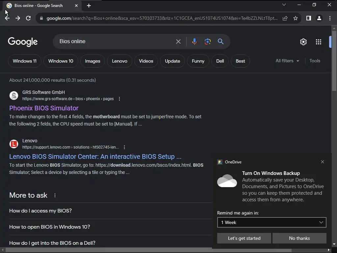Select the Windows 11 filter chip
Image resolution: width=337 pixels, height=253 pixels.
point(24,61)
